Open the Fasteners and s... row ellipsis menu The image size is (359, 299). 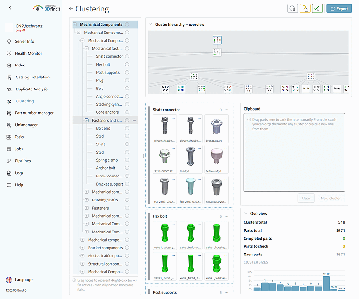[135, 121]
